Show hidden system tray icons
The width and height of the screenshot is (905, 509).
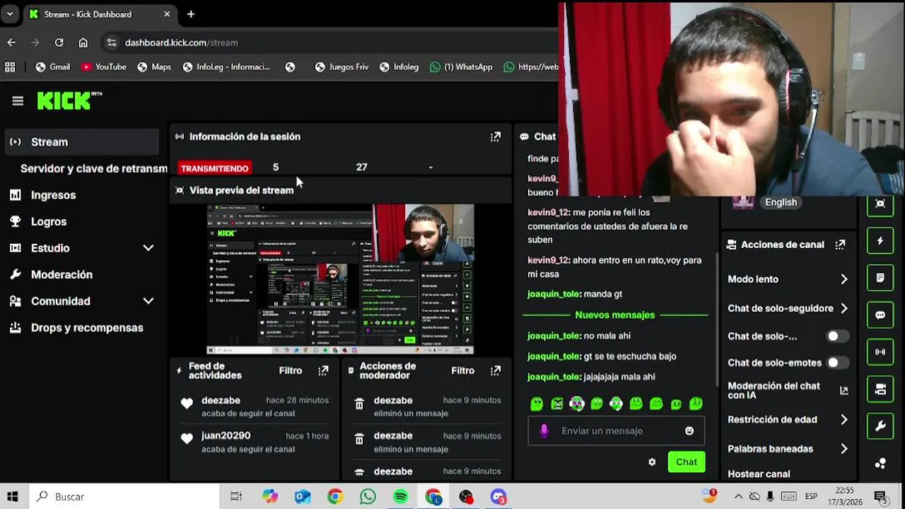point(738,496)
